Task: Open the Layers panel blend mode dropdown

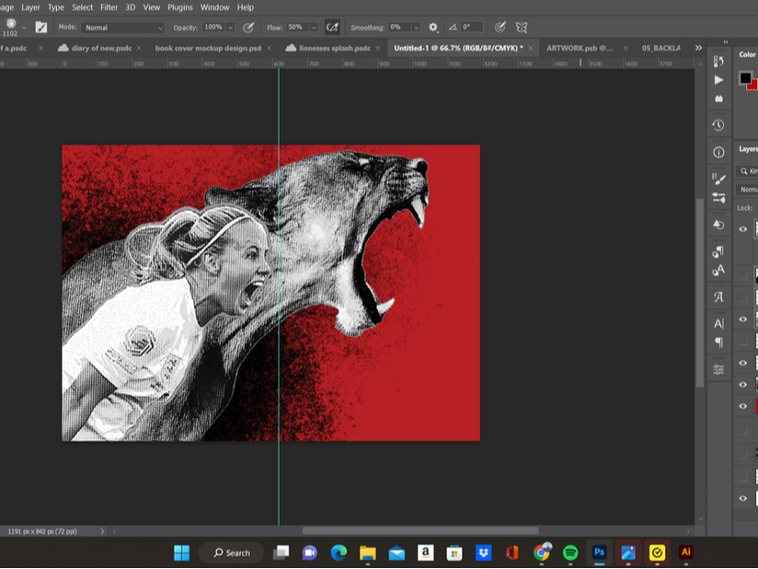Action: tap(746, 190)
